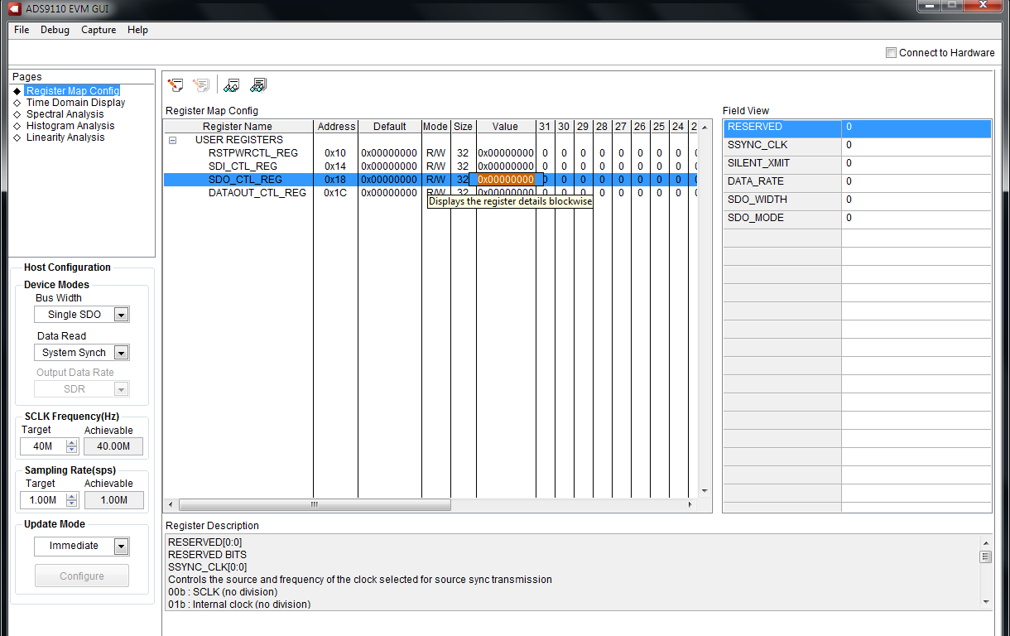Click the scroll-down arrow in Register Description
1010x636 pixels.
(x=985, y=602)
